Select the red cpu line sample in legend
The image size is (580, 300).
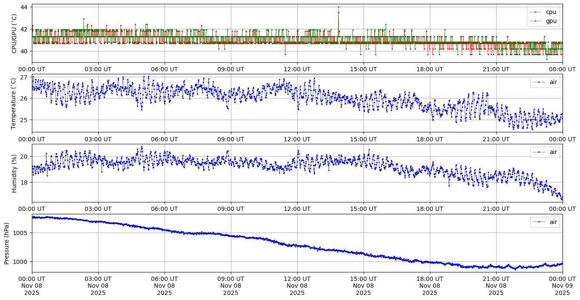coord(536,12)
